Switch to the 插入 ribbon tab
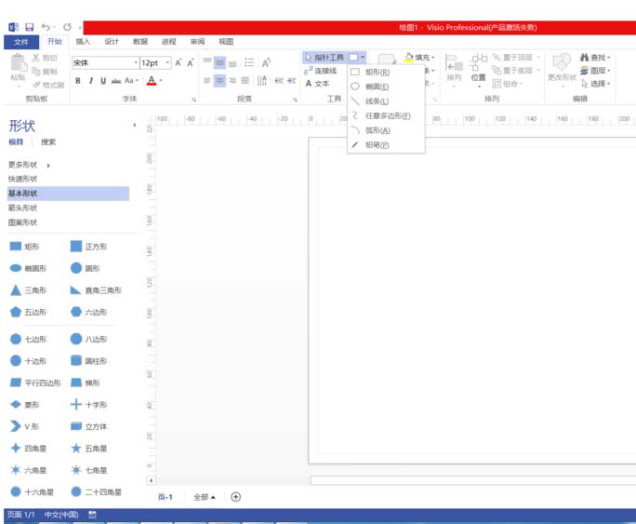 [x=83, y=42]
